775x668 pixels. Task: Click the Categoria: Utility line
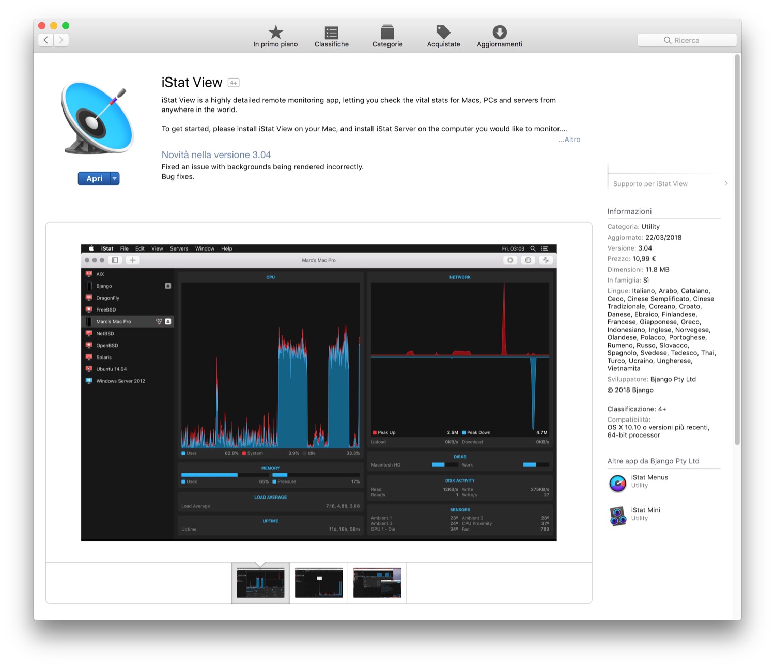[633, 227]
